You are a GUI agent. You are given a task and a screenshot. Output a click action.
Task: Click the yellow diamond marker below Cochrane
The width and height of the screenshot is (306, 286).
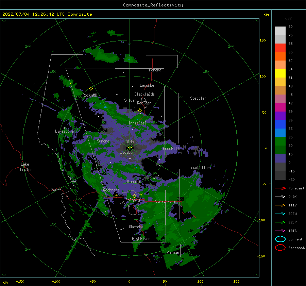click(x=116, y=197)
